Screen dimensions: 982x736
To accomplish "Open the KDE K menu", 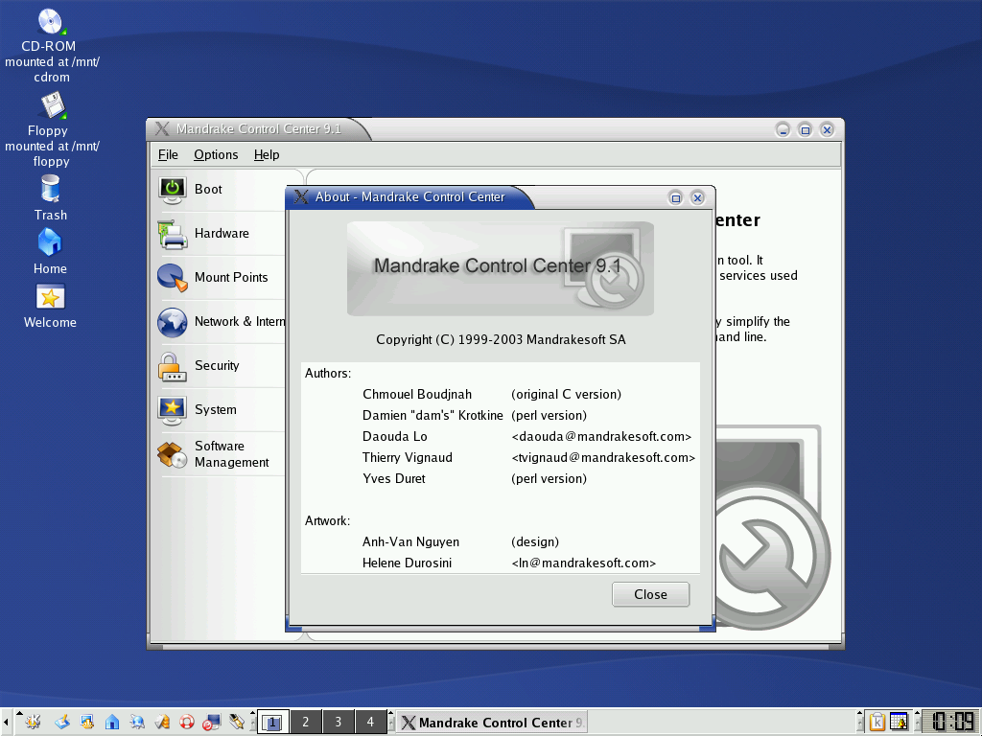I will coord(33,722).
